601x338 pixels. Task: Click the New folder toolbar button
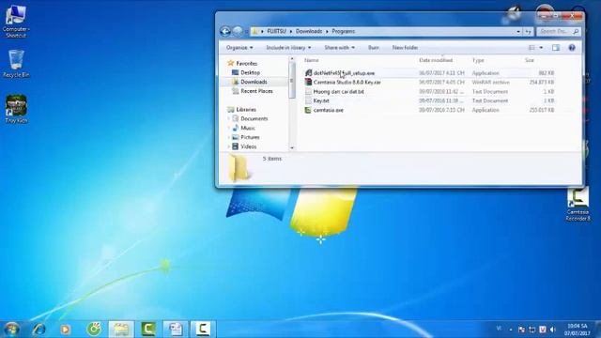click(x=405, y=48)
